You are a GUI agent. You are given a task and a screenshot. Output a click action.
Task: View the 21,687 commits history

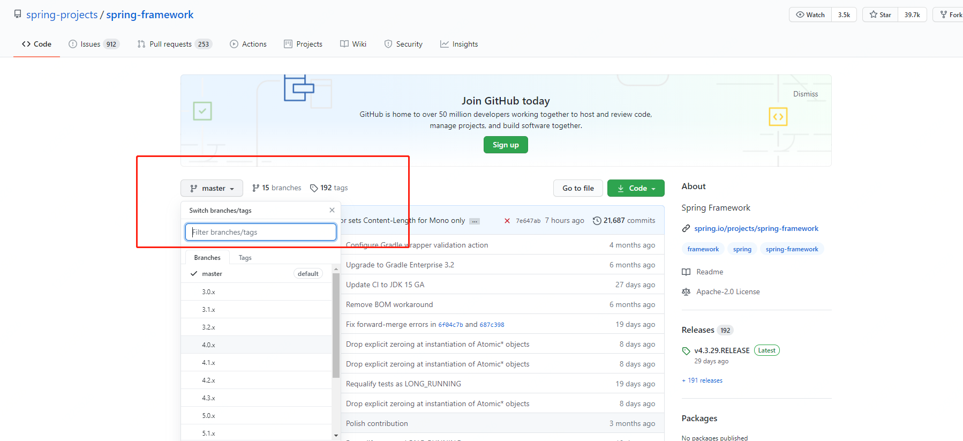click(x=624, y=220)
